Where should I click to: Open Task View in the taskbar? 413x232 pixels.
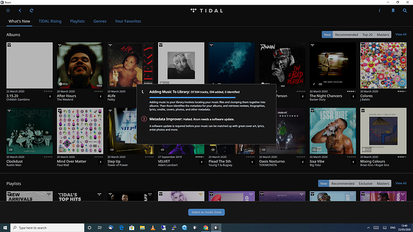pos(100,228)
